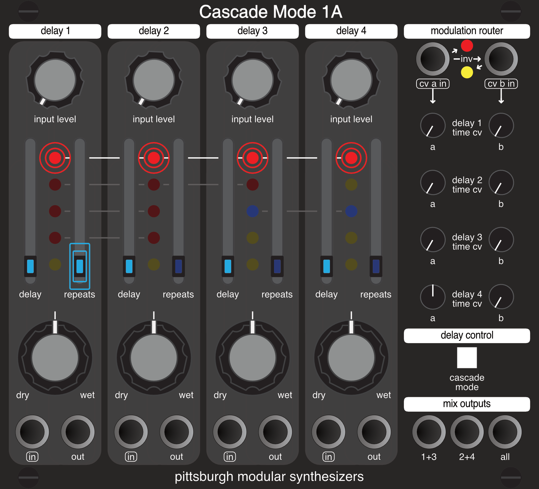Click the delay 4 dry/wet knob
The image size is (539, 489).
click(351, 358)
